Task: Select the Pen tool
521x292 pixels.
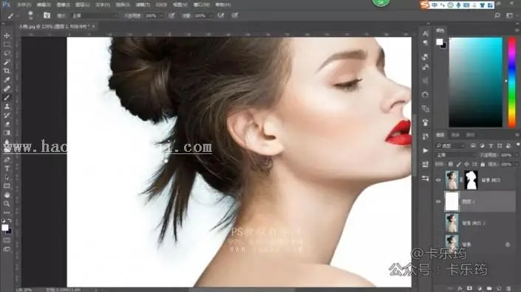Action: pos(7,160)
